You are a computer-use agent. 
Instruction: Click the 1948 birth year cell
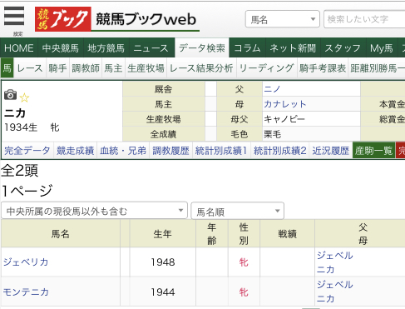[x=163, y=262]
